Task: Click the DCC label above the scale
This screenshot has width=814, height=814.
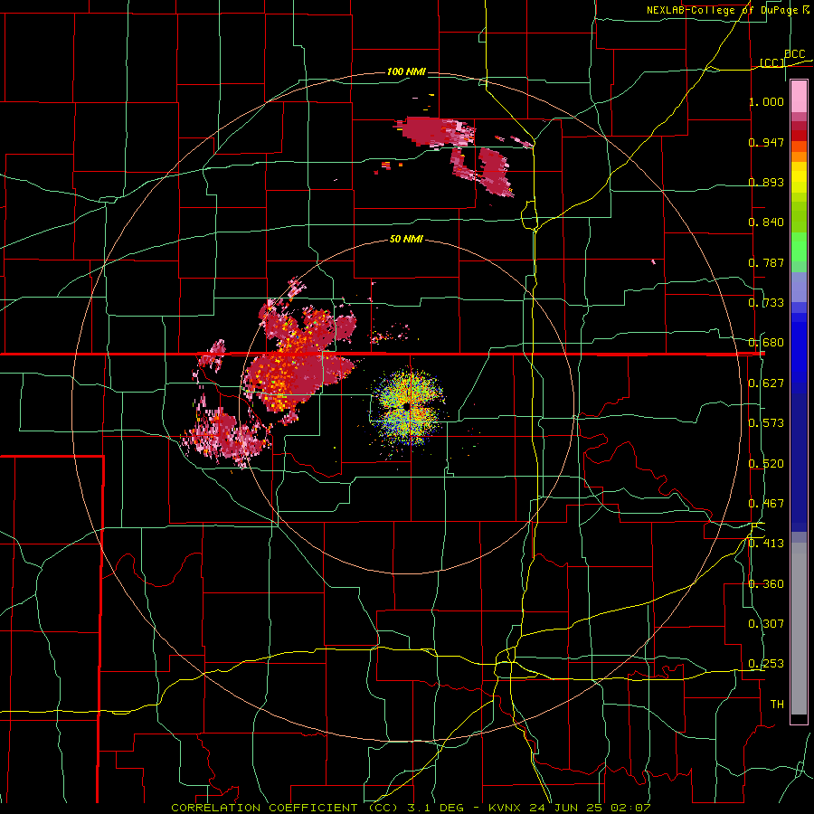Action: (x=794, y=54)
